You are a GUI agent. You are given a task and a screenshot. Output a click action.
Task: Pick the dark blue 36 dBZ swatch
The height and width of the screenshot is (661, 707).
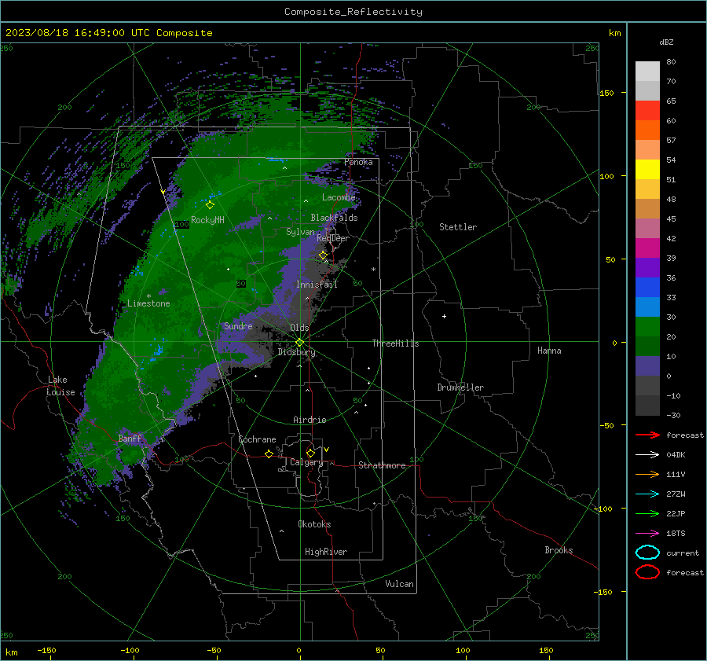click(x=647, y=288)
